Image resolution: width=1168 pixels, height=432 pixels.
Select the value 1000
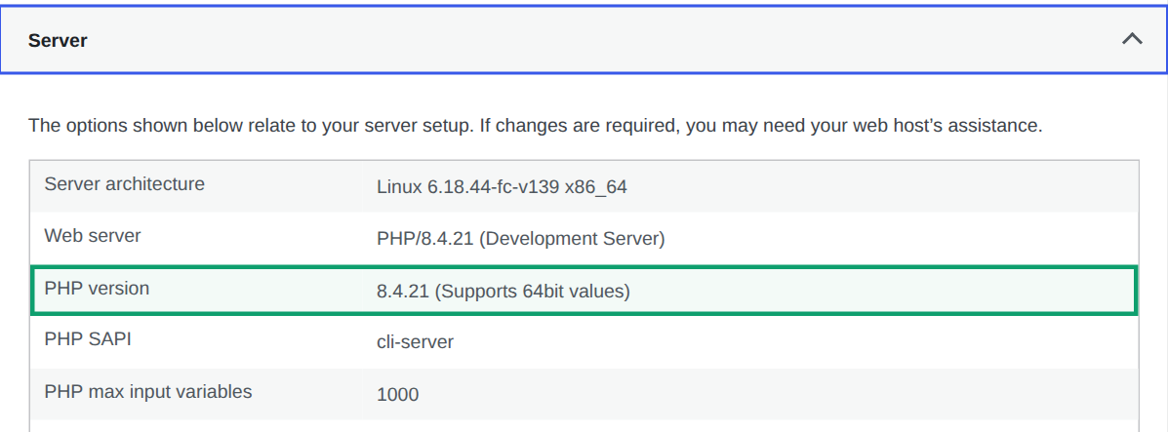pyautogui.click(x=398, y=395)
